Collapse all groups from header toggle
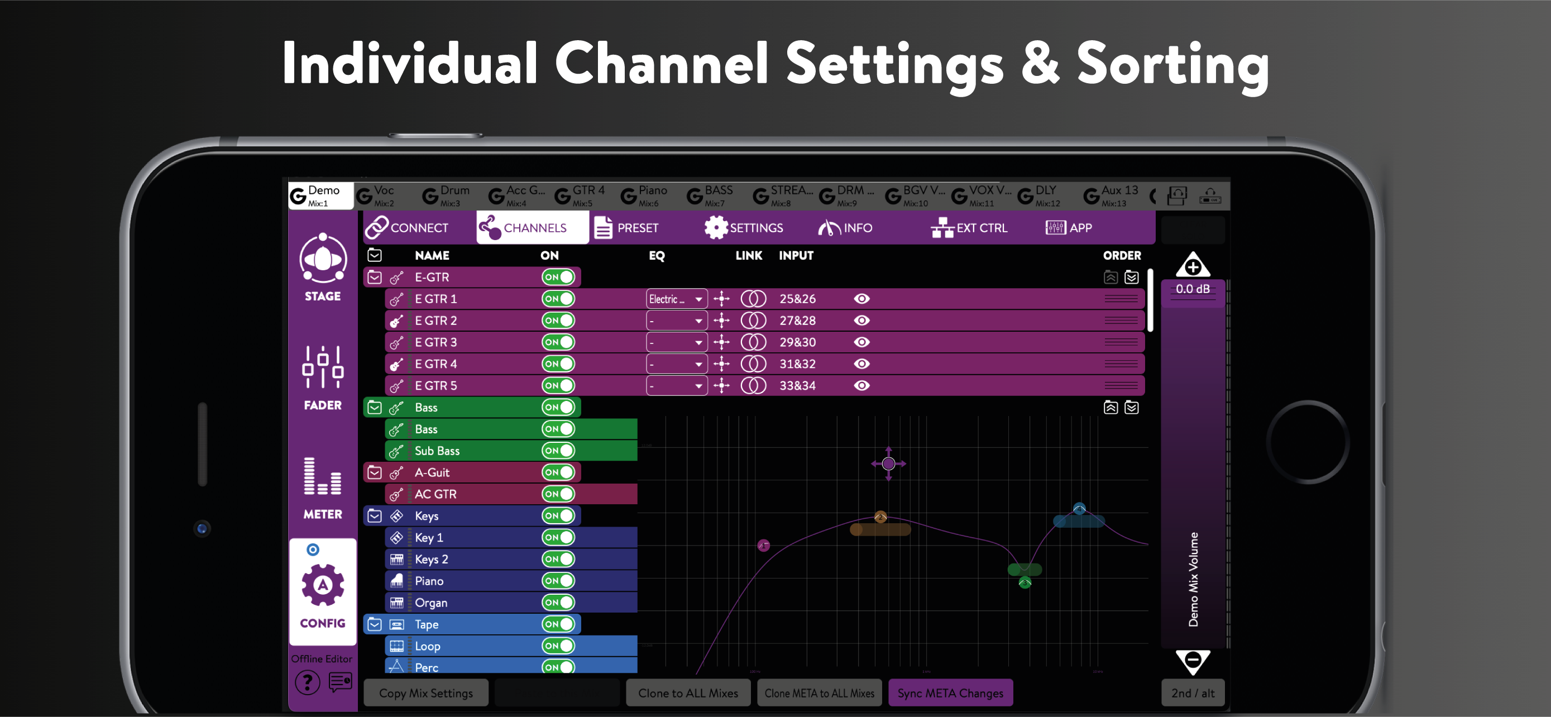 (375, 255)
